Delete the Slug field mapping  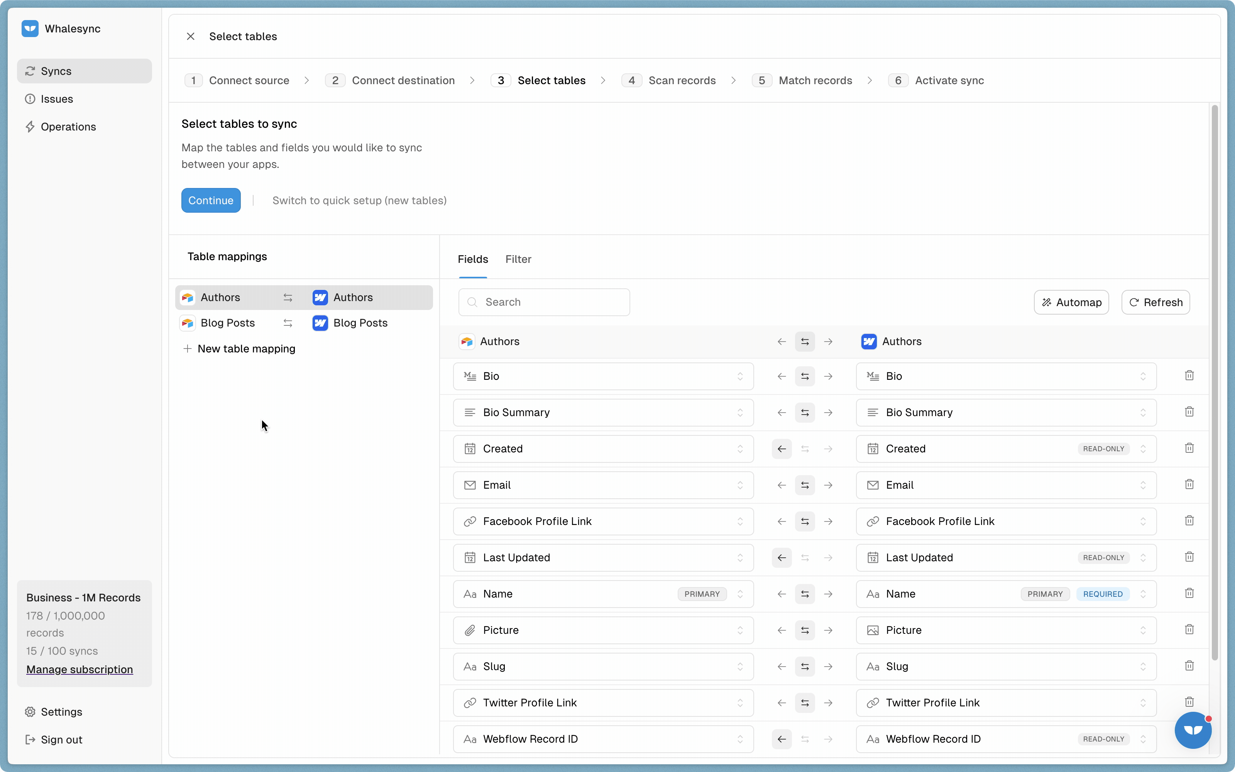coord(1189,665)
